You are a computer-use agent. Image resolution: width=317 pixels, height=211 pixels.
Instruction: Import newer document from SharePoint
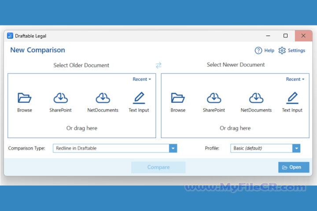coord(214,102)
